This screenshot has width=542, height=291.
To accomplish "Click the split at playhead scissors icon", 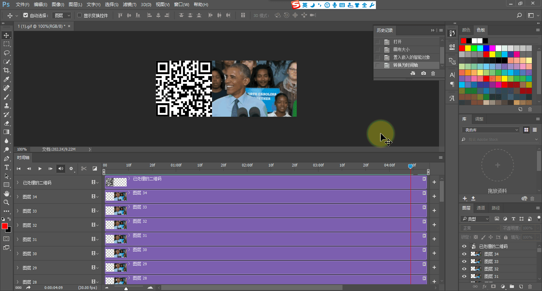I will [x=84, y=169].
